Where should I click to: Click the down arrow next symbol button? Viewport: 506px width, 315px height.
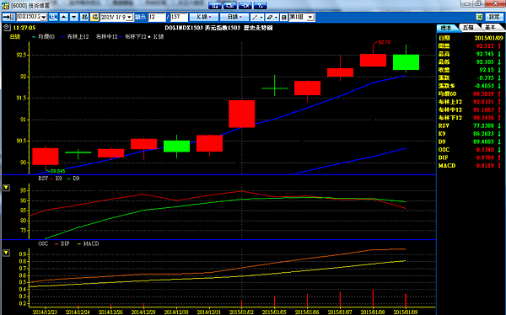click(74, 17)
